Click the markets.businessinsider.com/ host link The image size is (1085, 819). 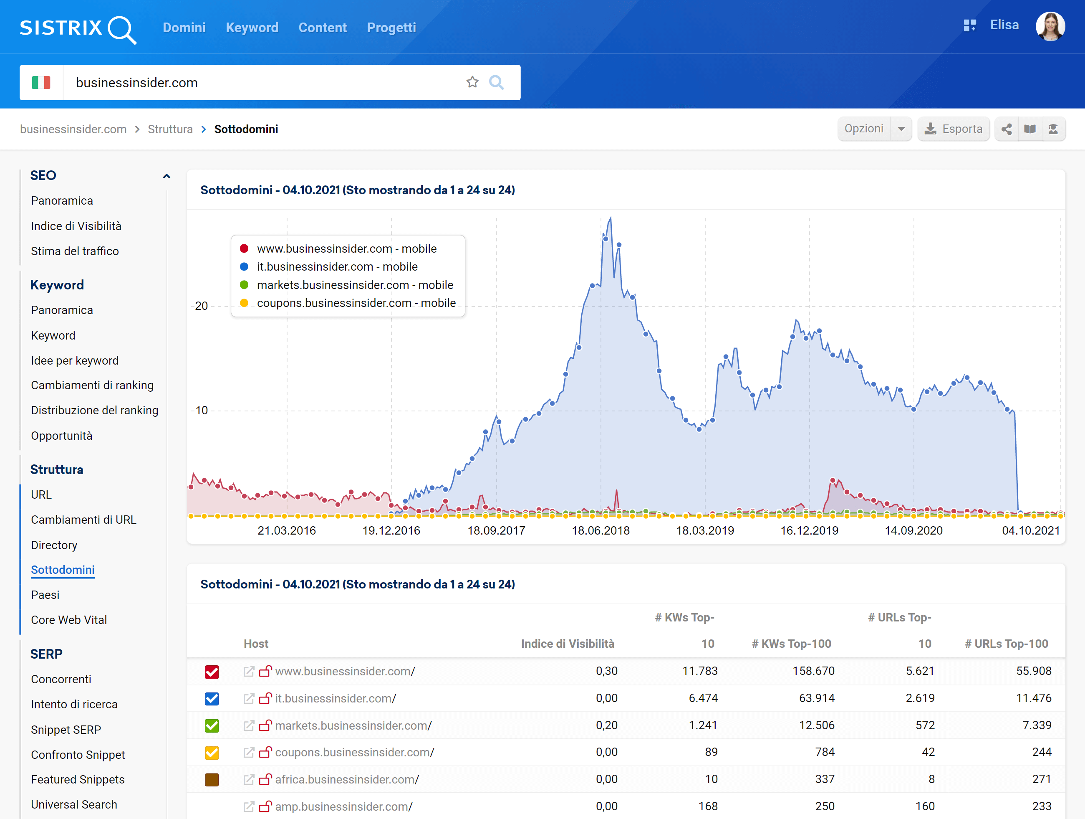[x=353, y=725]
